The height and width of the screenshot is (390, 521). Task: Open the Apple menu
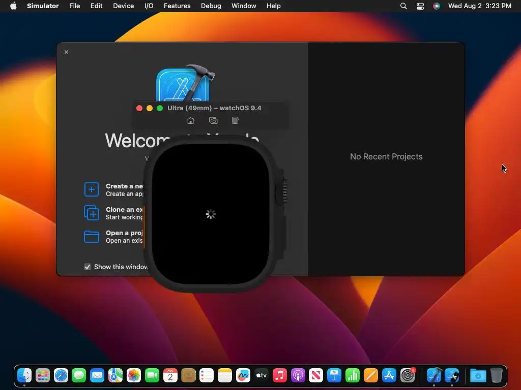click(x=13, y=6)
